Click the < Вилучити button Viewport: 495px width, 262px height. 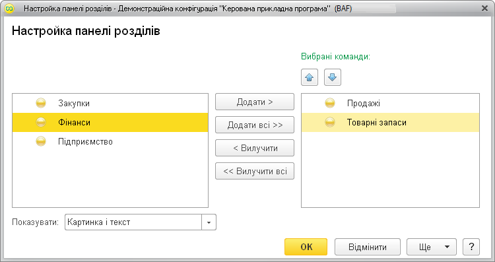255,148
